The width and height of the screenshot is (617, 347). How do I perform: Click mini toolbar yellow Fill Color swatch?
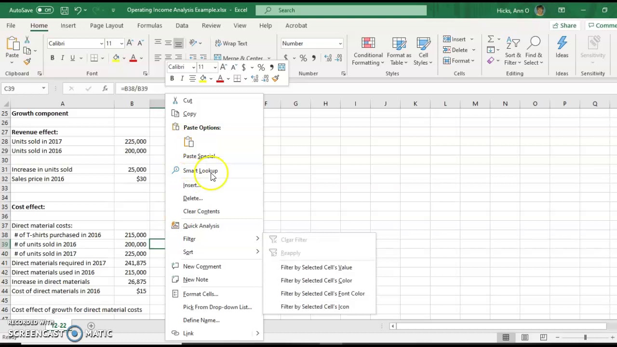tap(203, 79)
